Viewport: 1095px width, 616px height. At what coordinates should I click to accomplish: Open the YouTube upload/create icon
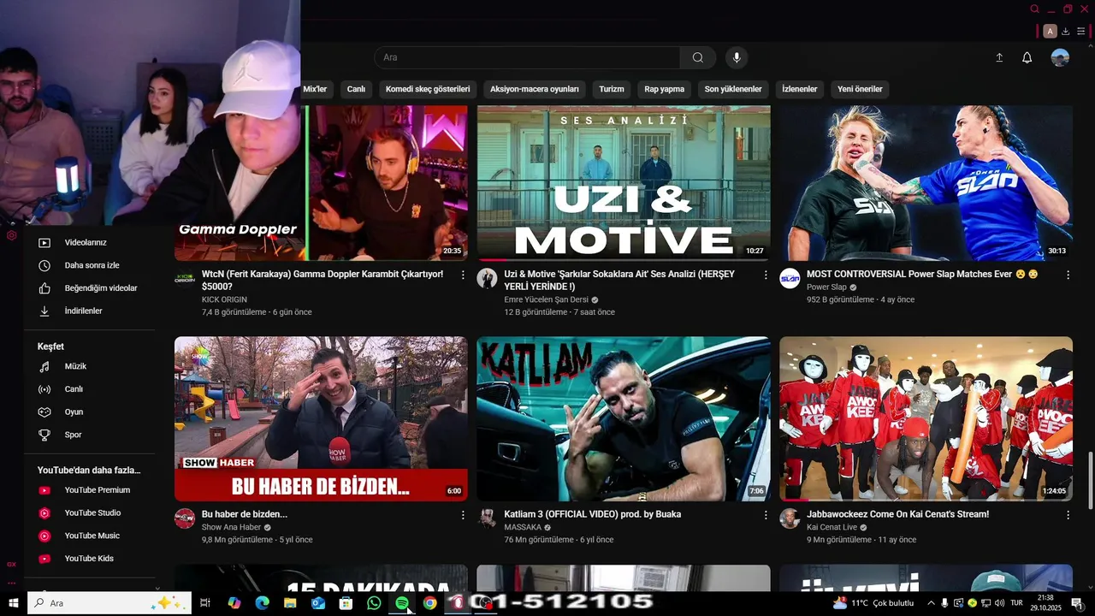tap(999, 57)
